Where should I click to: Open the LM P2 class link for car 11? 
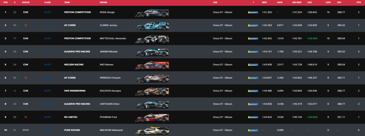(47, 39)
